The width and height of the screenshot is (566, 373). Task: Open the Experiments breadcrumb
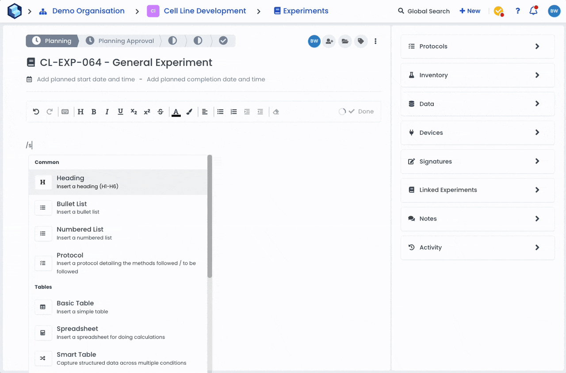click(301, 11)
